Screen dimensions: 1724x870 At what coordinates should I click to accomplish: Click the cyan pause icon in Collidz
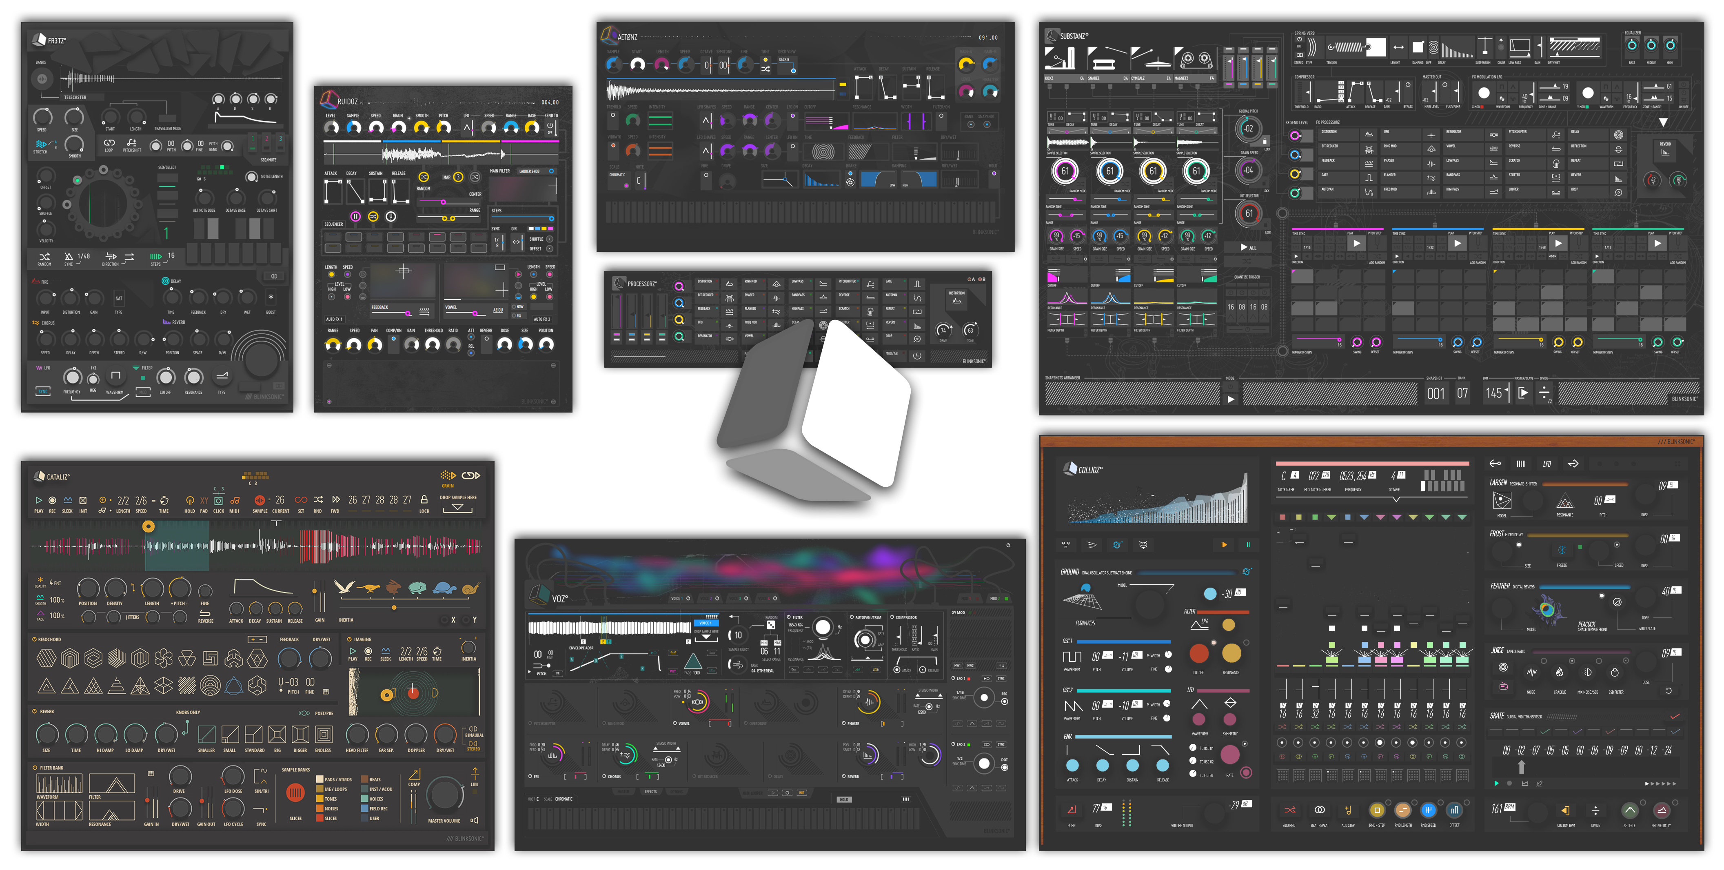tap(1248, 545)
